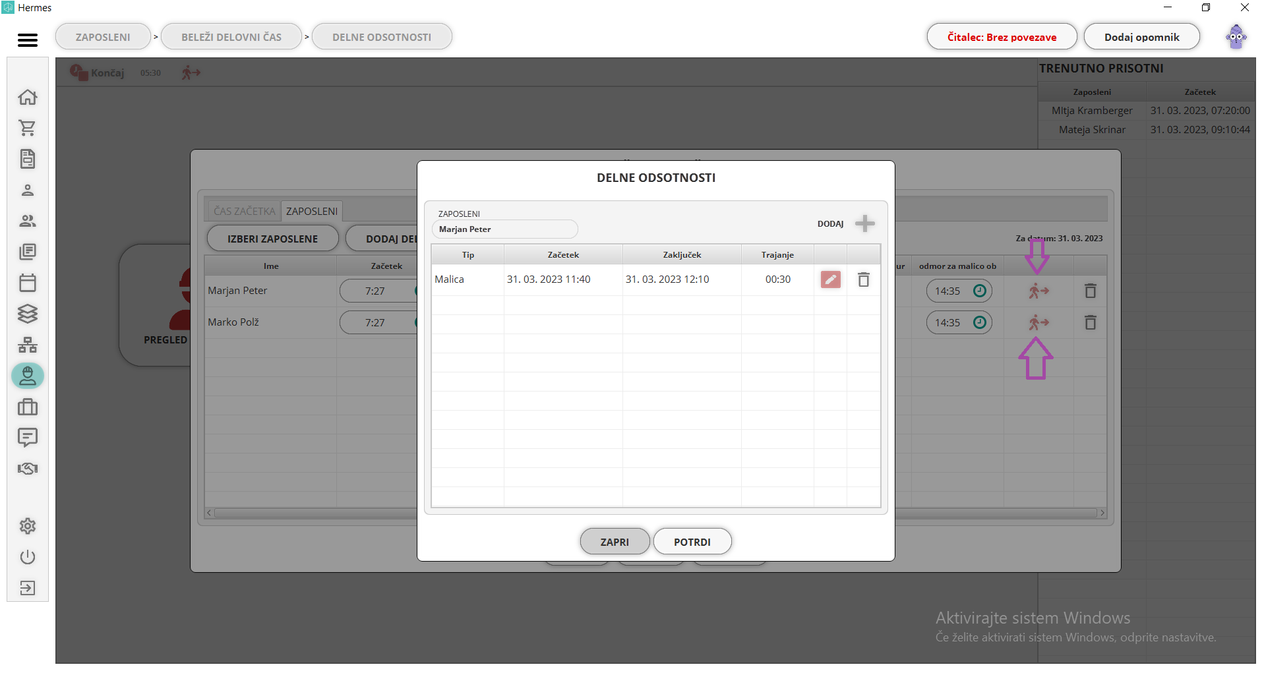Click partial absence icon for Marko Polž
Viewport: 1264px width, 675px height.
click(x=1038, y=322)
